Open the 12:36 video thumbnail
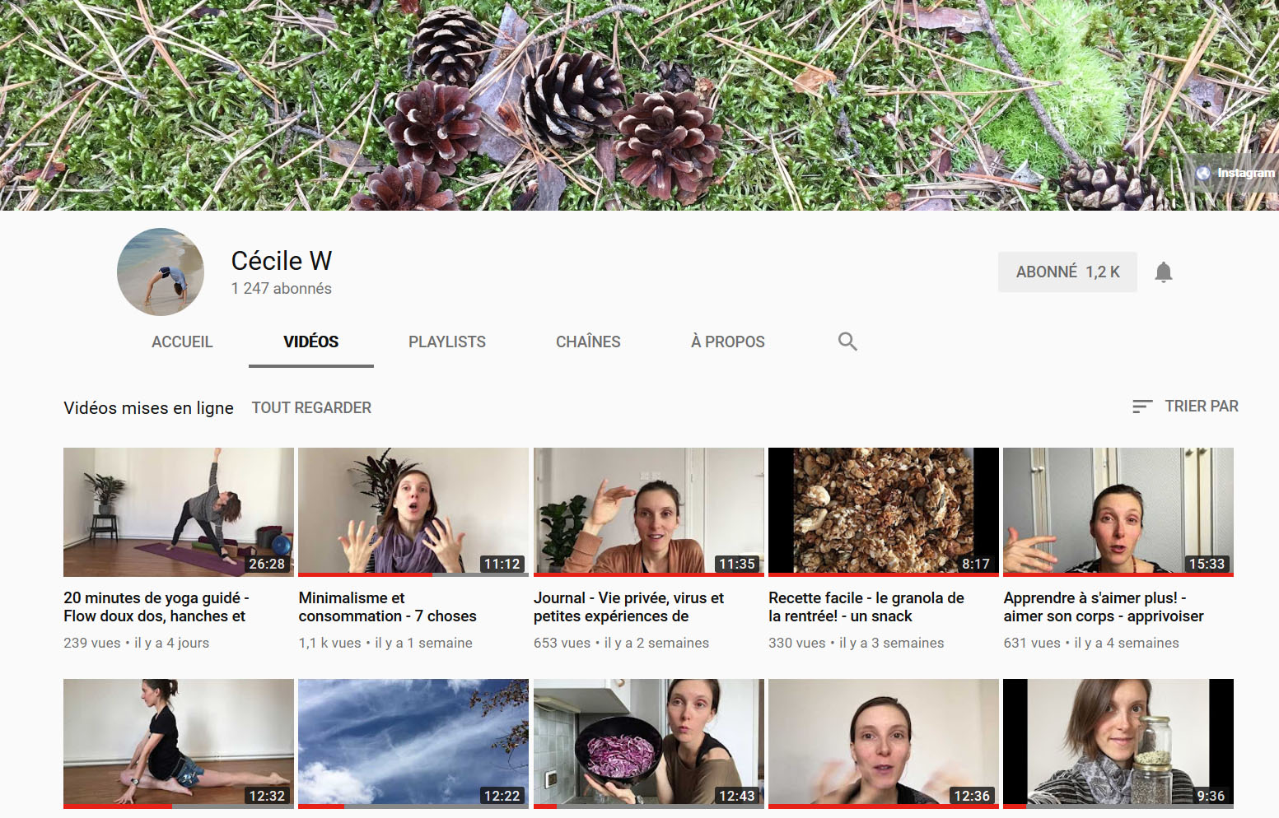The height and width of the screenshot is (818, 1279). [x=884, y=743]
